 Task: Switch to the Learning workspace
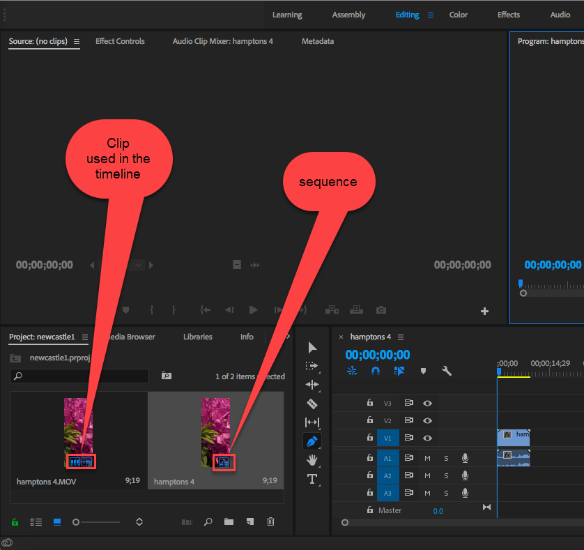287,15
